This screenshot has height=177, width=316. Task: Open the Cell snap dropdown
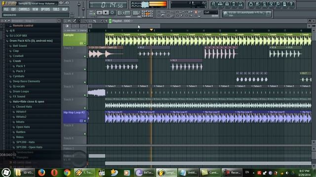coord(211,12)
